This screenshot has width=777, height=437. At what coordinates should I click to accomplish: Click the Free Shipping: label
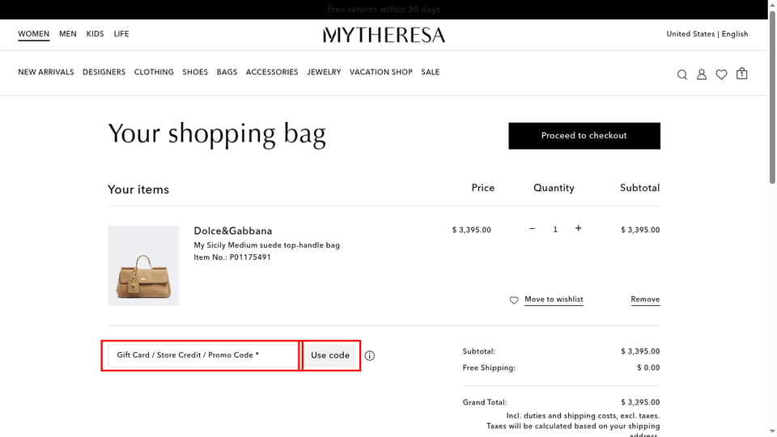click(489, 367)
